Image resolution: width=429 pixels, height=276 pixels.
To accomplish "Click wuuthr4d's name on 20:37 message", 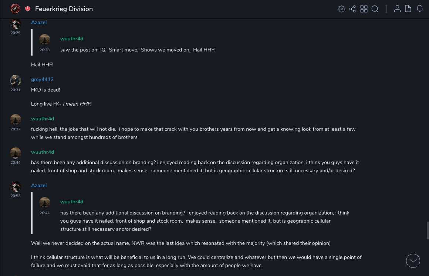I will pos(43,119).
